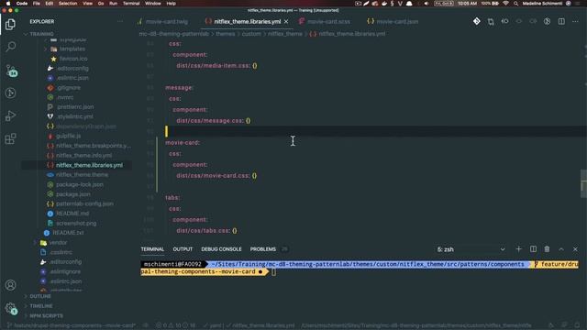Select the DEBUG CONSOLE panel tab
587x330 pixels.
click(x=221, y=249)
